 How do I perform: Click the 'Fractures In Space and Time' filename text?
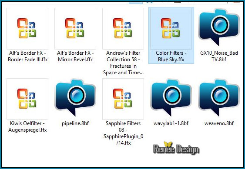coord(123,69)
